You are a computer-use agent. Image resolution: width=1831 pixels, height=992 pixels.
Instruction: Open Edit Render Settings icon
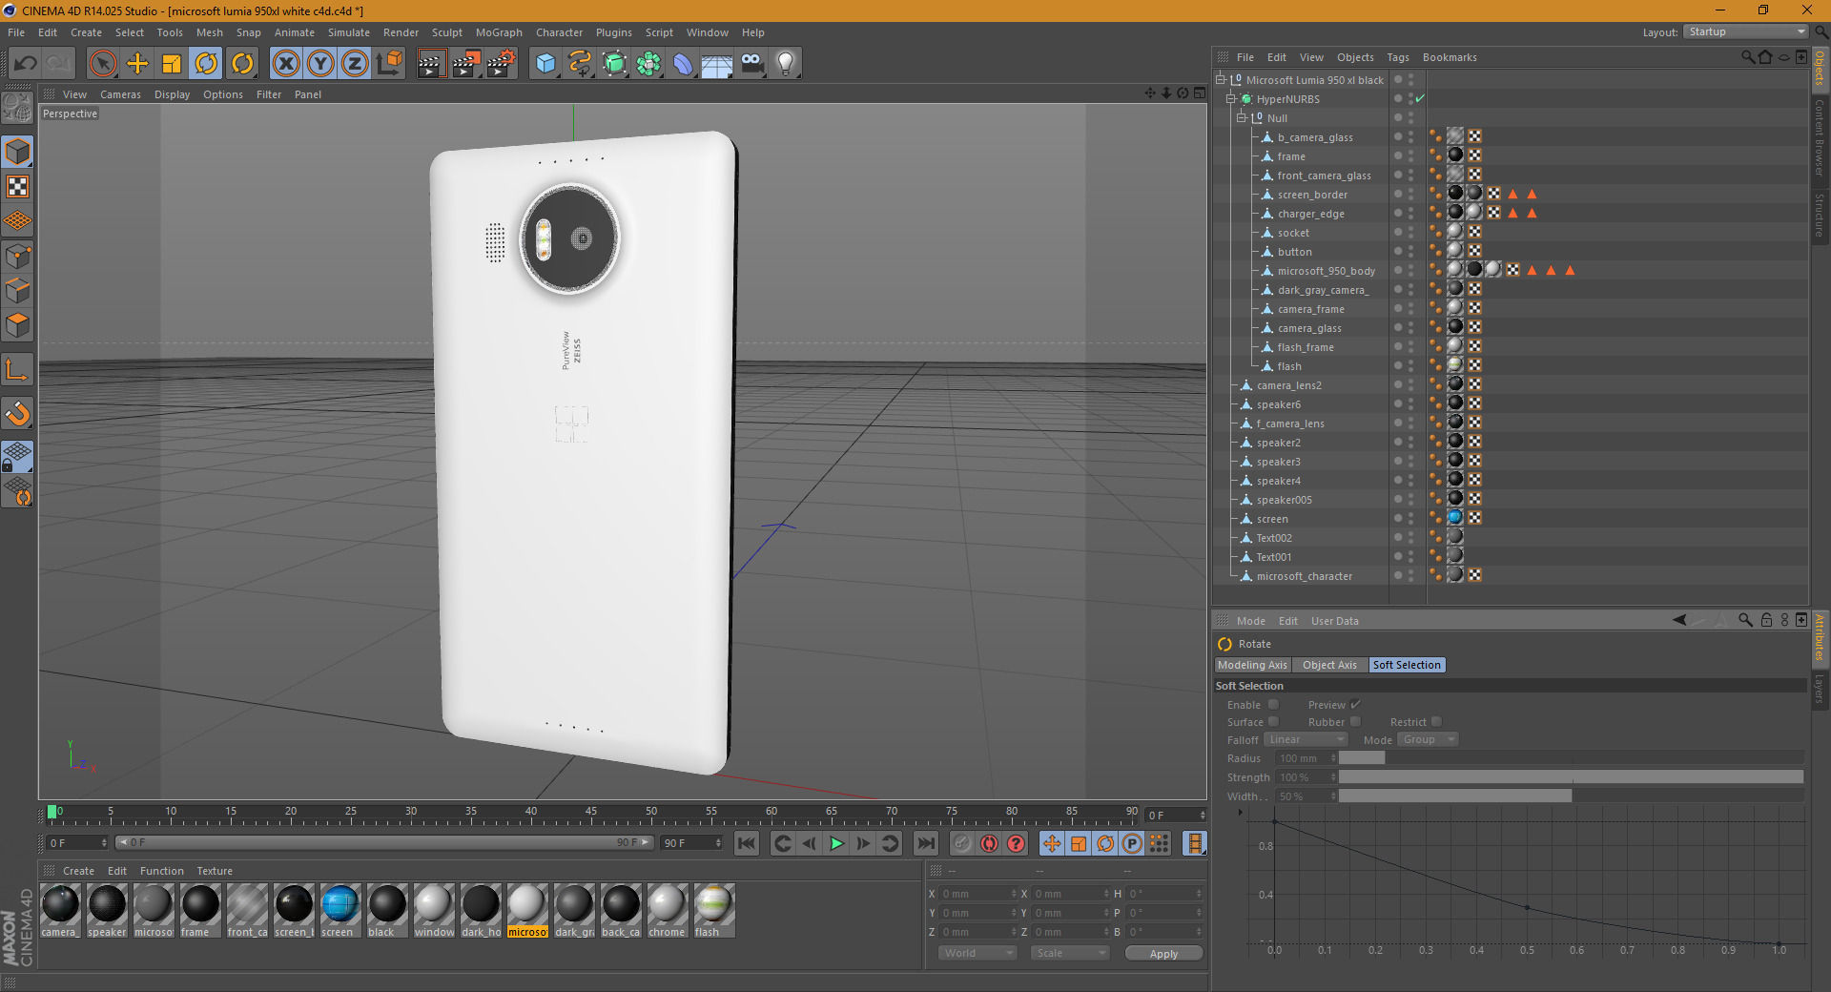click(x=501, y=64)
